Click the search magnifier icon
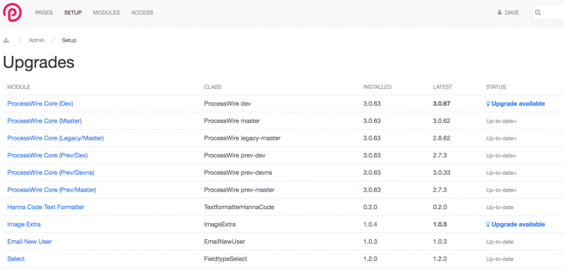The width and height of the screenshot is (564, 269). 539,12
